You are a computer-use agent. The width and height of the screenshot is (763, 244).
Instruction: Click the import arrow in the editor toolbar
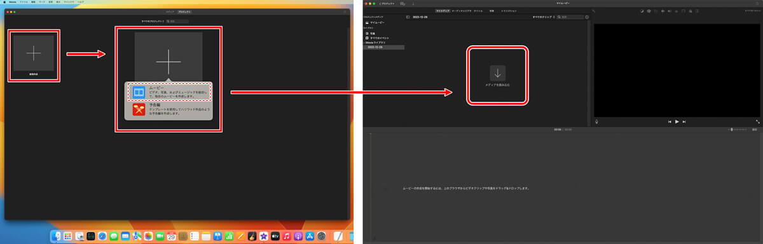(x=413, y=3)
